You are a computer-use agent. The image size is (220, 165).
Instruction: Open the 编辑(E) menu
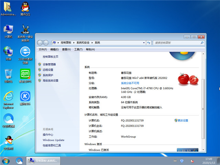click(x=54, y=49)
